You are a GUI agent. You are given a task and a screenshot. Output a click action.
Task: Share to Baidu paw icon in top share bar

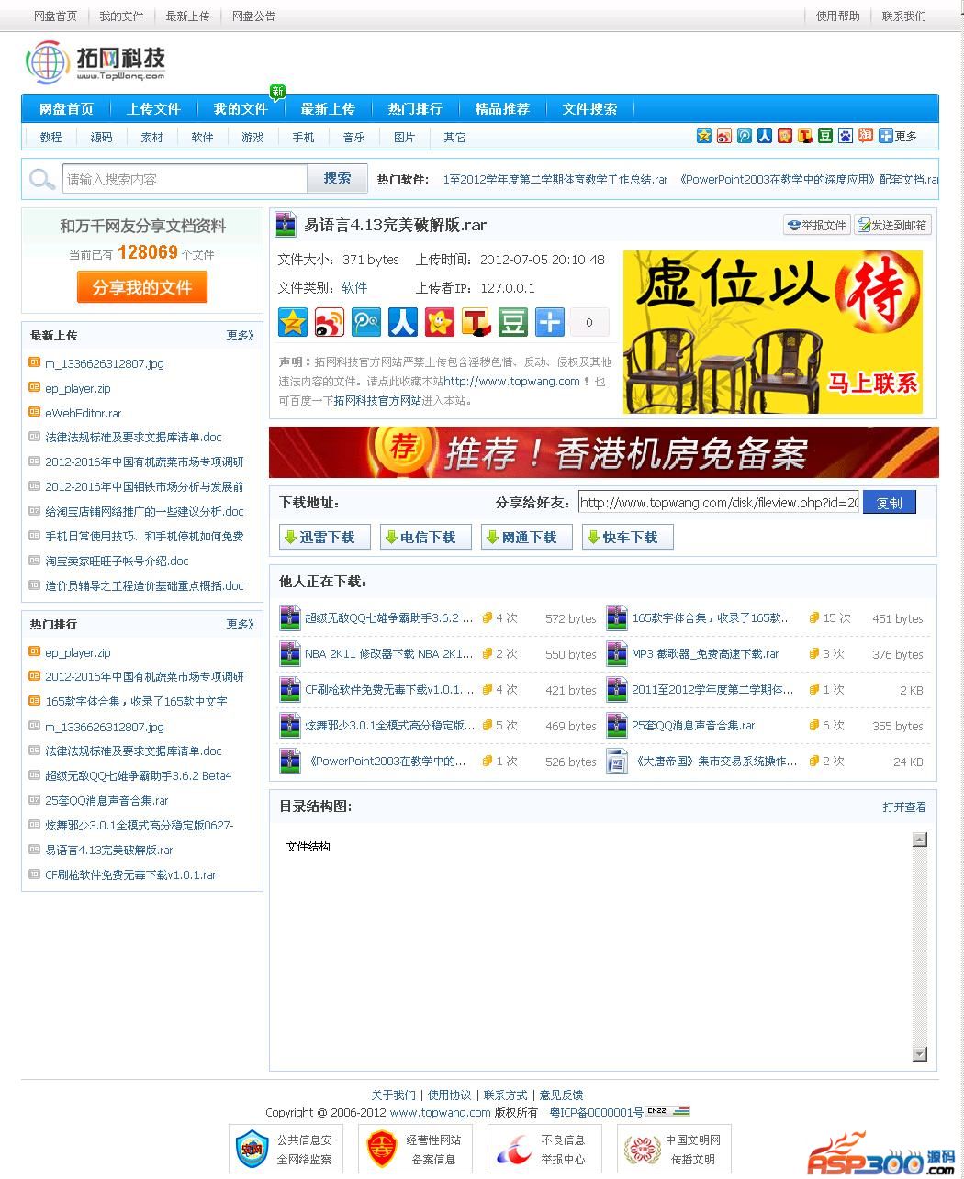[x=846, y=136]
